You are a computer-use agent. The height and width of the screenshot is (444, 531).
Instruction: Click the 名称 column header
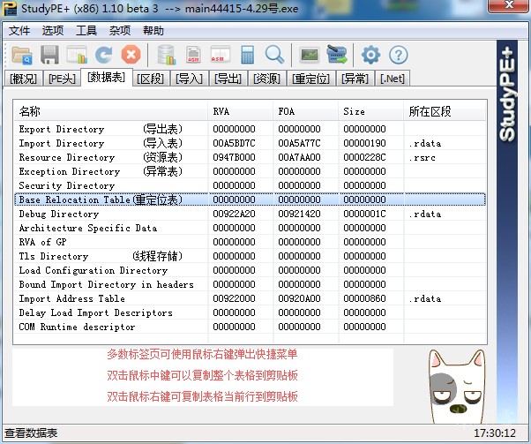point(111,111)
